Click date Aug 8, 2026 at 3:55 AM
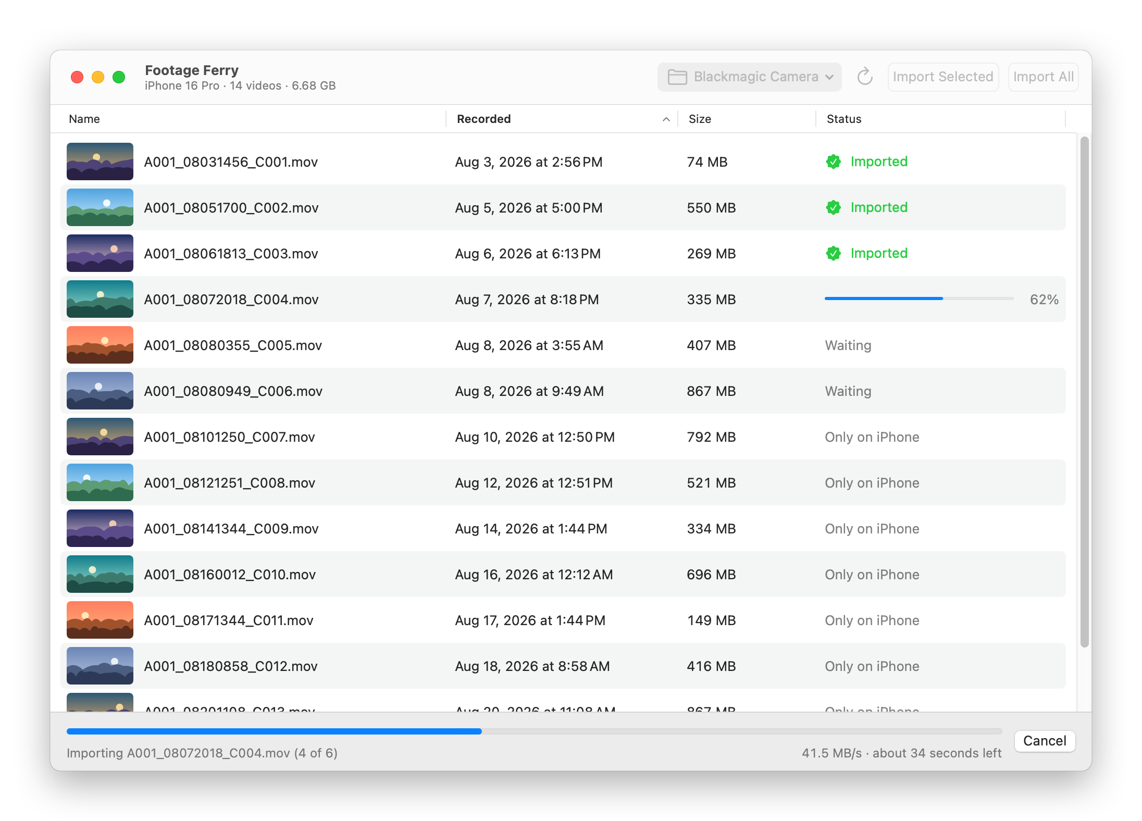 pyautogui.click(x=529, y=345)
